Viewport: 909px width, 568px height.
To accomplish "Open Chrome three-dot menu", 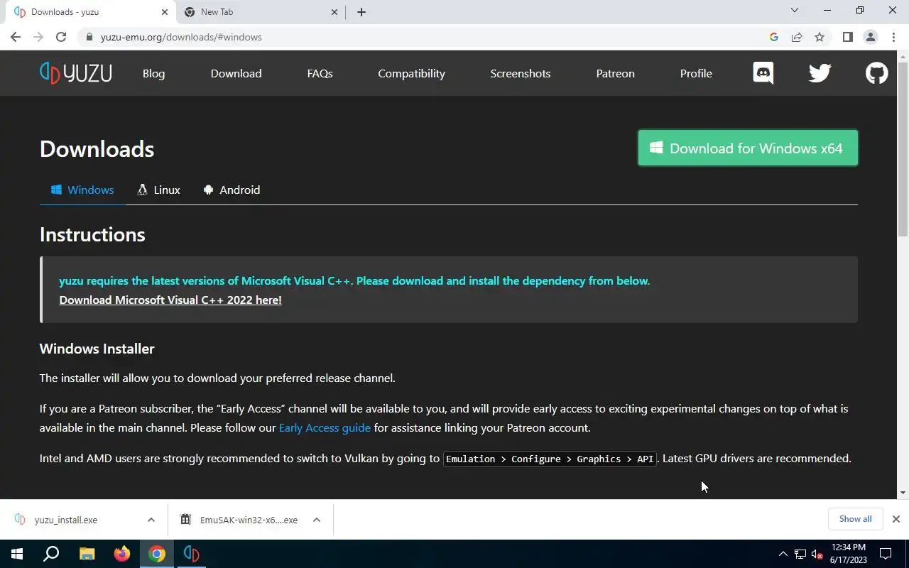I will tap(893, 37).
